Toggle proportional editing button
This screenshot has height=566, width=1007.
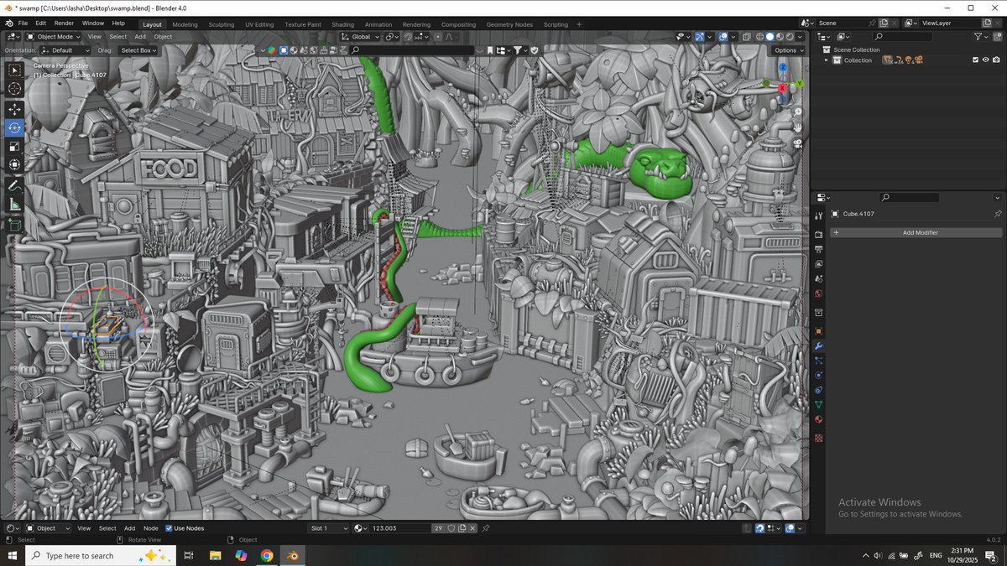[437, 37]
